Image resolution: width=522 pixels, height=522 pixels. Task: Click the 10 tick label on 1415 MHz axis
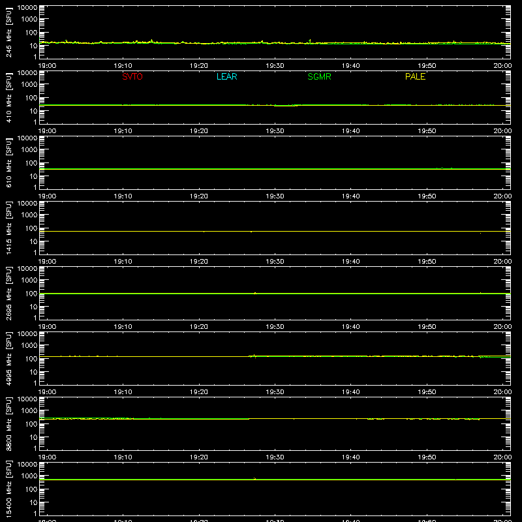tap(33, 241)
